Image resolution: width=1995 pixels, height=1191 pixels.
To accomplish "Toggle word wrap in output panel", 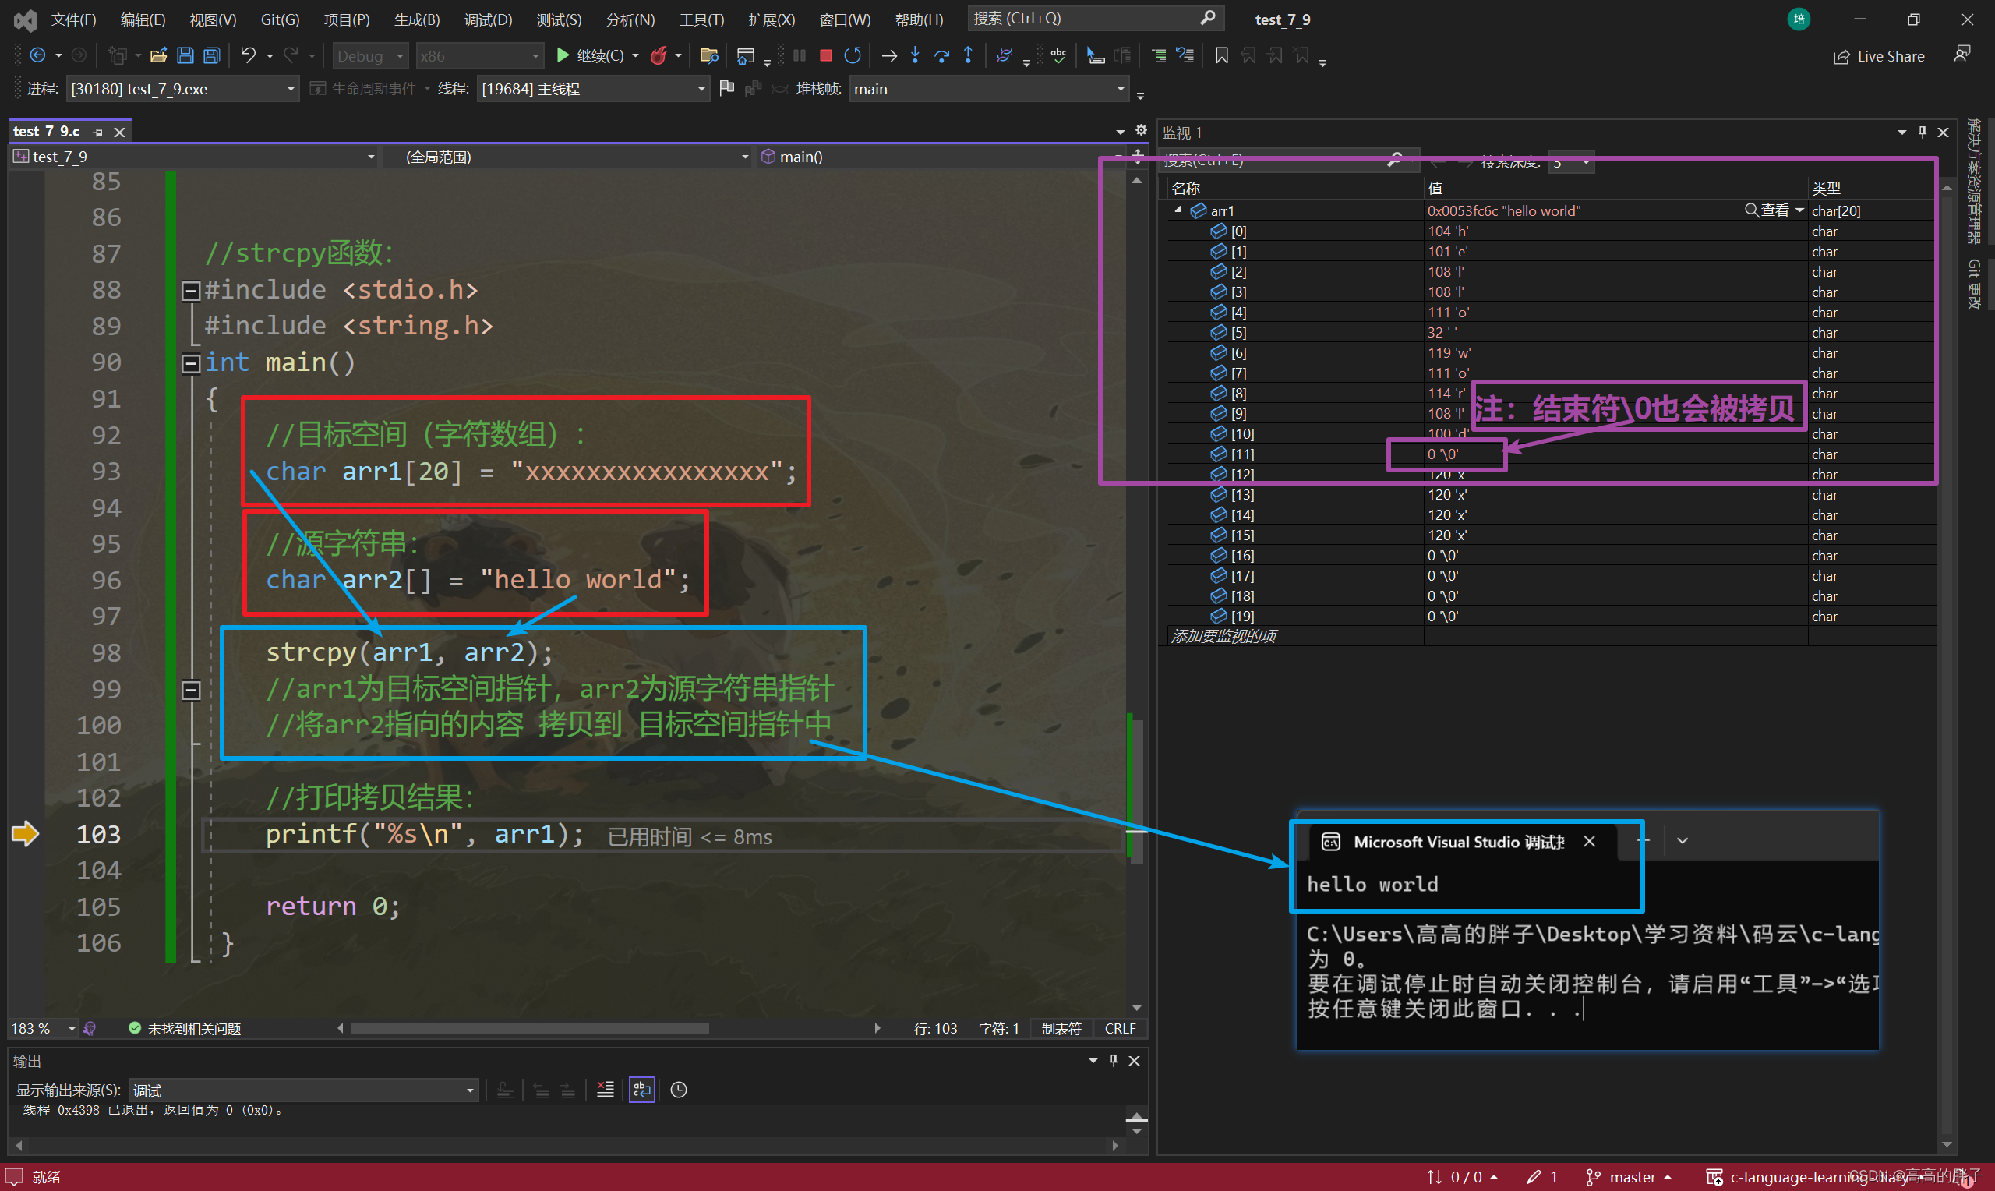I will [641, 1089].
